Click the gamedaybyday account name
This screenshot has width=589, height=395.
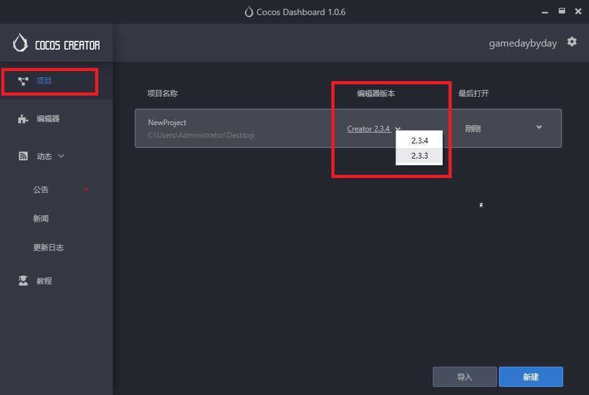pos(522,43)
